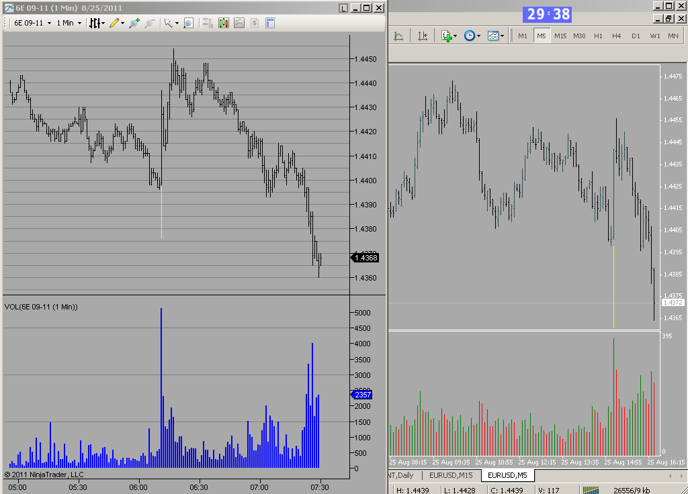
Task: Click the 2357 volume marker label
Action: 361,395
